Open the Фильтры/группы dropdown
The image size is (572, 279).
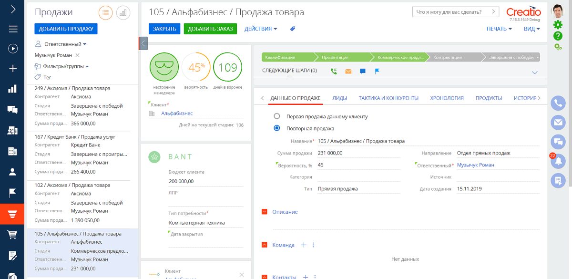66,66
